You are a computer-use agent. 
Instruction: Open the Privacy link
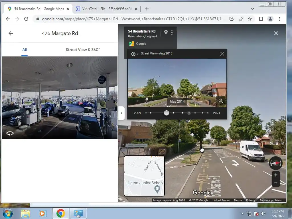click(x=250, y=200)
